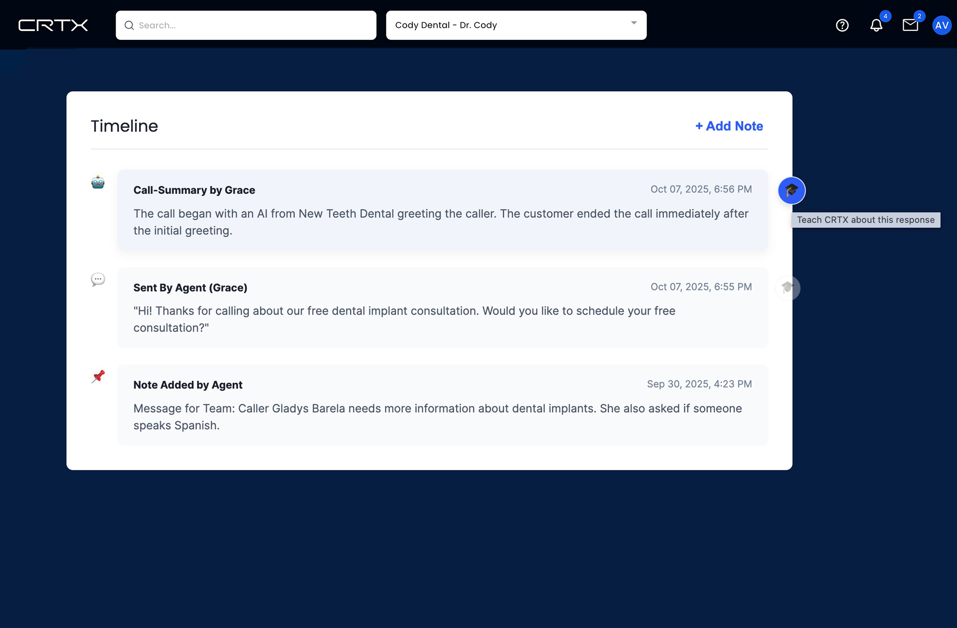The height and width of the screenshot is (628, 957).
Task: Click the Timeline heading
Action: (124, 126)
